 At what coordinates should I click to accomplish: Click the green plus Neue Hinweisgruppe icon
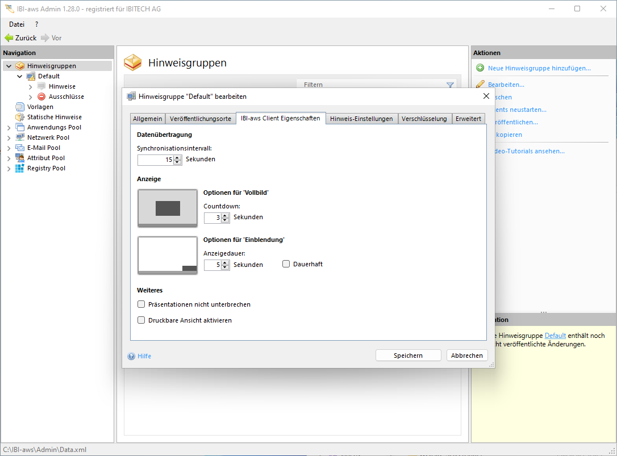point(480,68)
